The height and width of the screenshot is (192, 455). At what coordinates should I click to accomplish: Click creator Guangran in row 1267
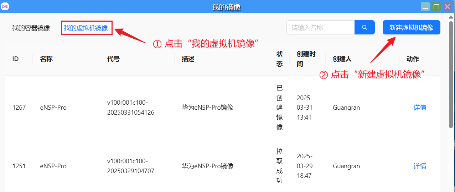point(346,108)
